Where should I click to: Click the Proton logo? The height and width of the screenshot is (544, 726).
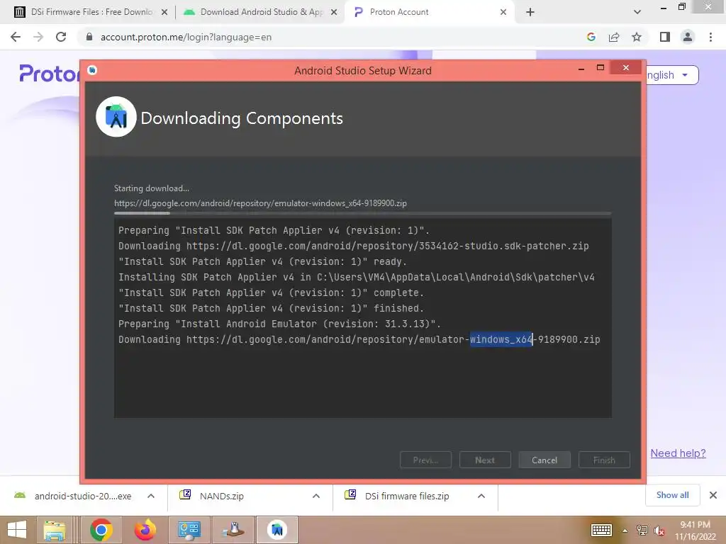[49, 73]
